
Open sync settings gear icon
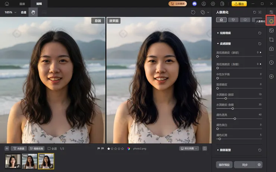[259, 165]
